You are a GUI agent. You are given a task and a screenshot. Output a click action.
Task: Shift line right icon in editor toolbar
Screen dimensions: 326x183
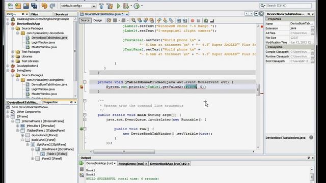click(x=185, y=20)
